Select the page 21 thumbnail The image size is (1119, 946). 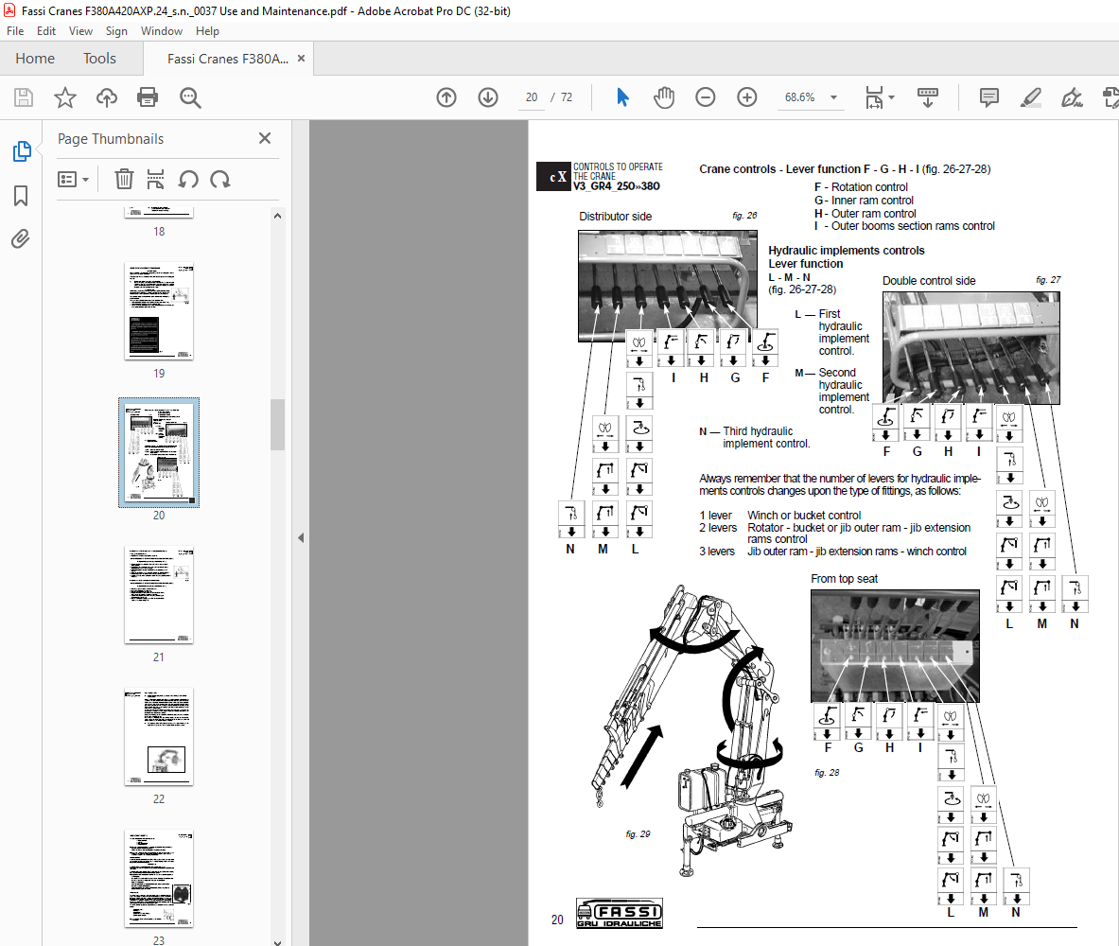[x=158, y=595]
